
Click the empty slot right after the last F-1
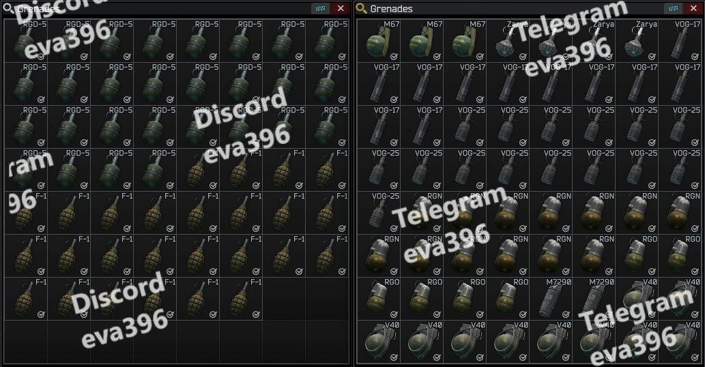click(285, 299)
